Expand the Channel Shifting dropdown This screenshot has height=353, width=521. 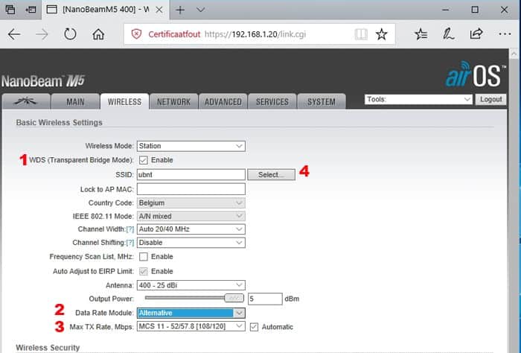tap(191, 243)
